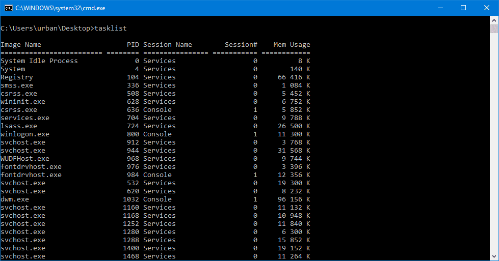This screenshot has width=499, height=261.
Task: Click the window title text C:\WINDOWS\system32\cmd.exe
Action: 60,8
